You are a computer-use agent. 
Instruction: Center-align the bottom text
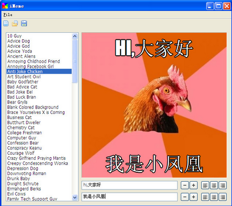(214, 197)
